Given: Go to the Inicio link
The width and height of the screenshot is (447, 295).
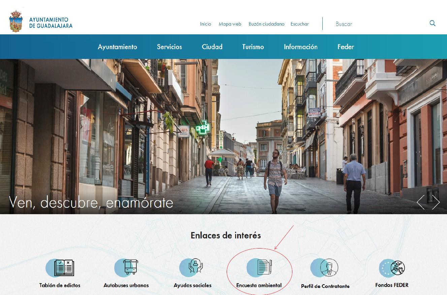Looking at the screenshot, I should 205,24.
